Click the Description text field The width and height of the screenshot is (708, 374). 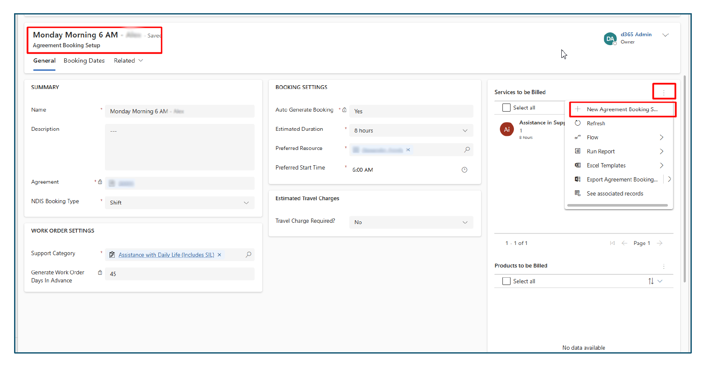(x=180, y=147)
